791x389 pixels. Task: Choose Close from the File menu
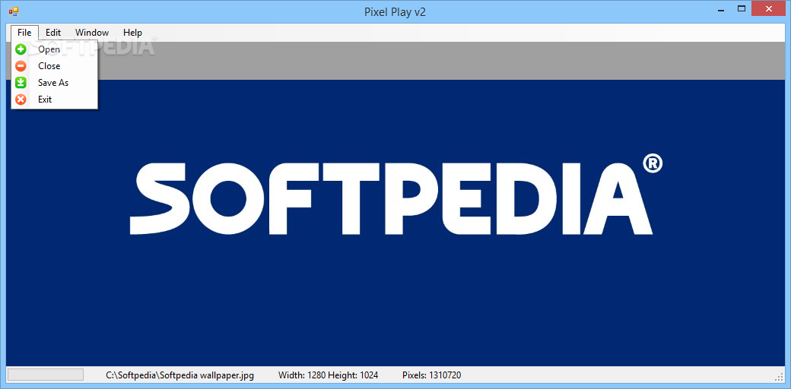pos(55,66)
